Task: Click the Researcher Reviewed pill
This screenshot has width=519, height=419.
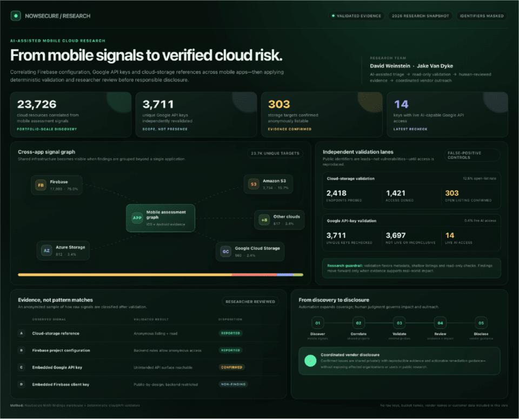Action: point(250,302)
